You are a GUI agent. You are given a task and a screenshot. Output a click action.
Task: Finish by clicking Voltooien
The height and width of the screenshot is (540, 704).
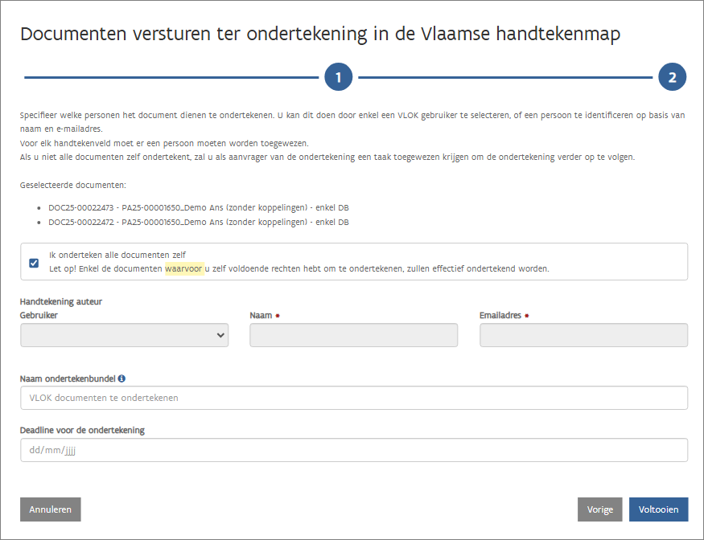(x=658, y=509)
